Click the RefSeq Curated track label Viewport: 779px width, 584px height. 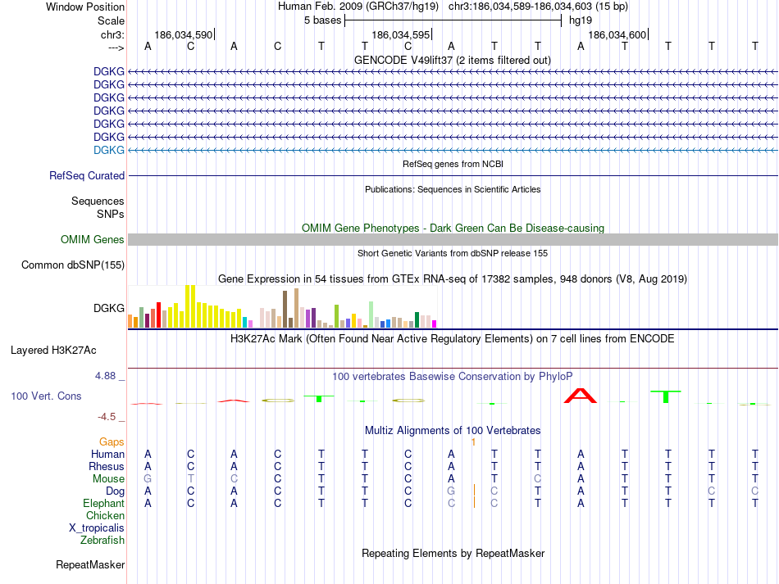point(87,175)
